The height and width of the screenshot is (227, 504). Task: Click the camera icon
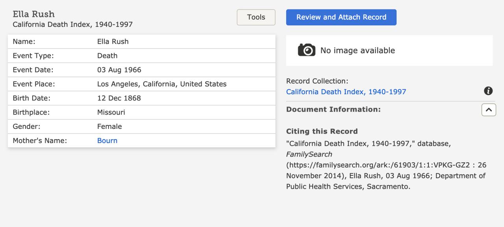click(306, 50)
